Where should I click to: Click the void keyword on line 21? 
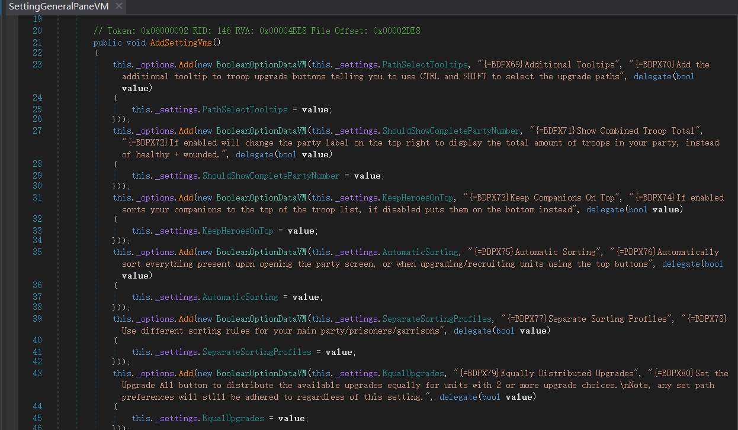[136, 43]
